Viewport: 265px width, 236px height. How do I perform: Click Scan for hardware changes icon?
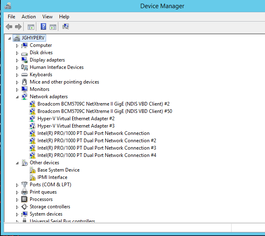point(65,27)
